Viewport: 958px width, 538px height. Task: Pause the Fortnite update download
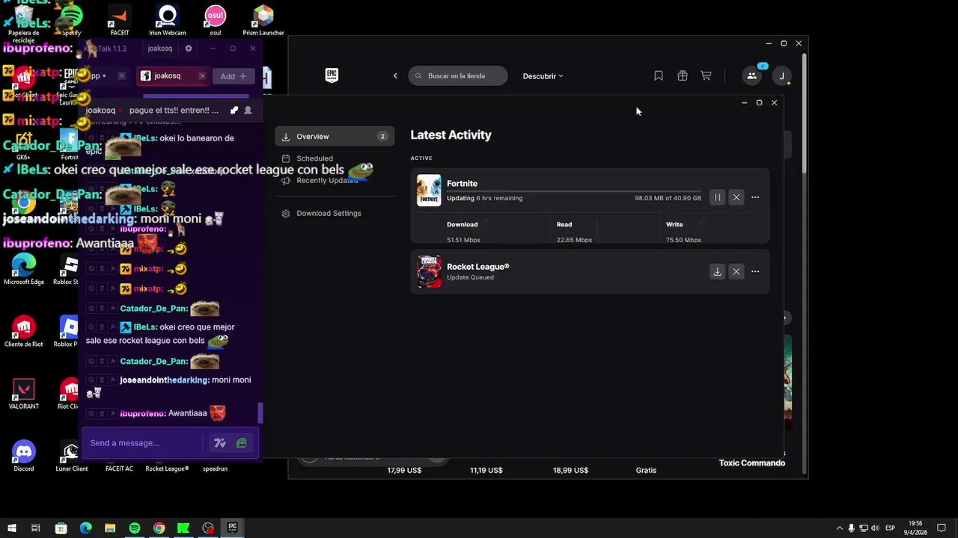[717, 197]
